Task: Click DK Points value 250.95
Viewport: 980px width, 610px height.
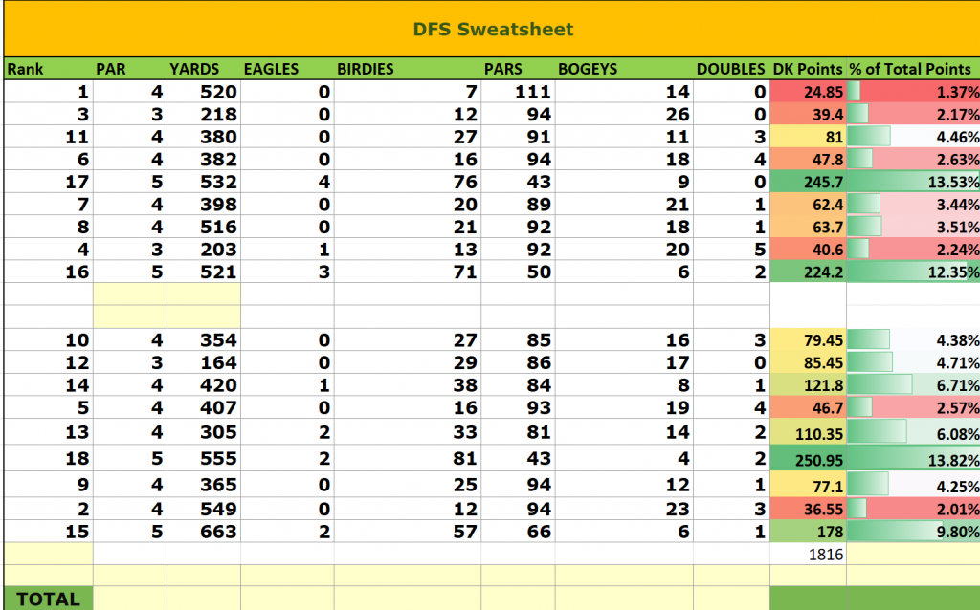Action: coord(808,458)
